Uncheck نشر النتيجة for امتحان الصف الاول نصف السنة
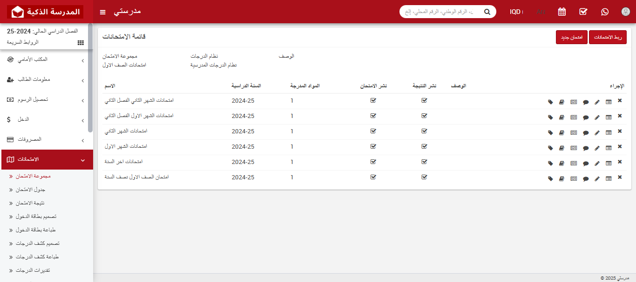This screenshot has height=282, width=636. pos(424,177)
